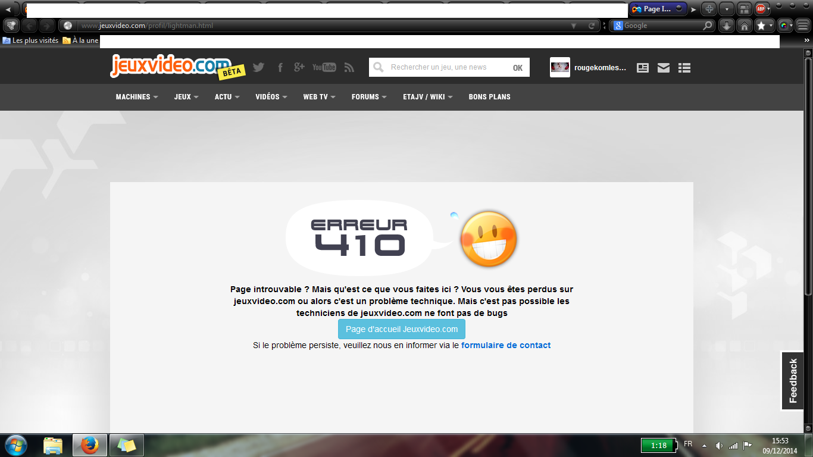Viewport: 813px width, 457px height.
Task: Expand the ETAJV / WIKI menu
Action: coord(428,97)
